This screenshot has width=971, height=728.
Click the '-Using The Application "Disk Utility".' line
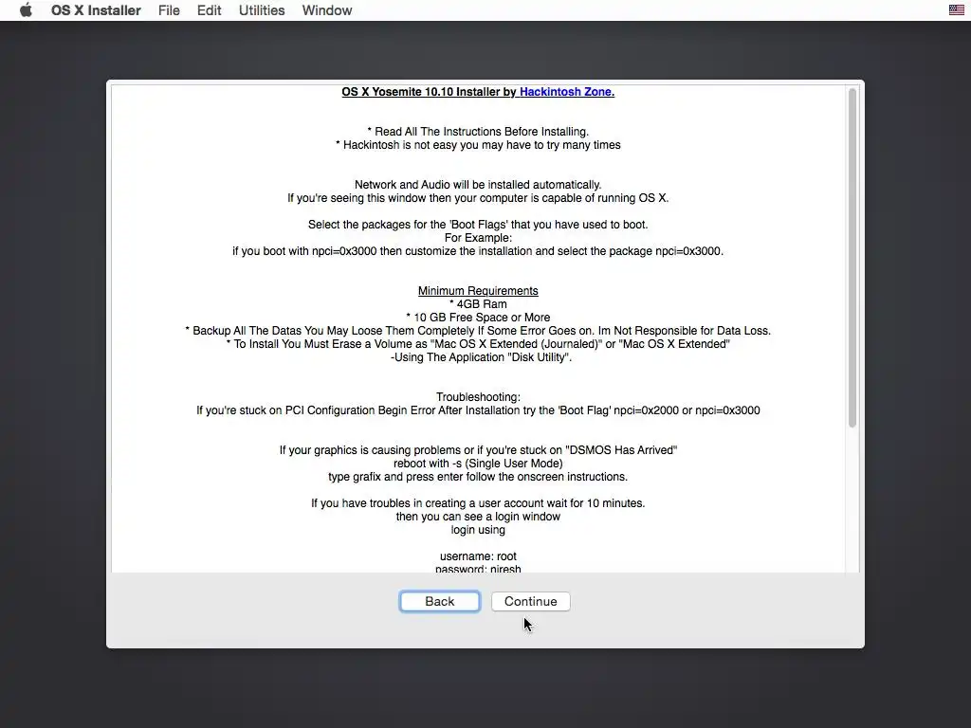point(481,357)
